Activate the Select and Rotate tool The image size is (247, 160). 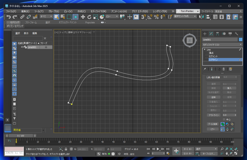(89, 17)
